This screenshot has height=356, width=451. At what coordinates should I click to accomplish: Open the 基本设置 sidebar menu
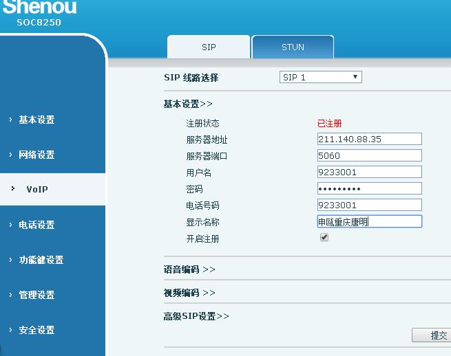(36, 120)
